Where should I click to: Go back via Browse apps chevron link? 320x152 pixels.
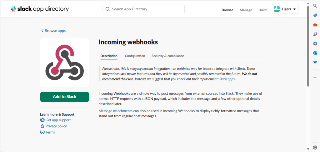coord(53,31)
